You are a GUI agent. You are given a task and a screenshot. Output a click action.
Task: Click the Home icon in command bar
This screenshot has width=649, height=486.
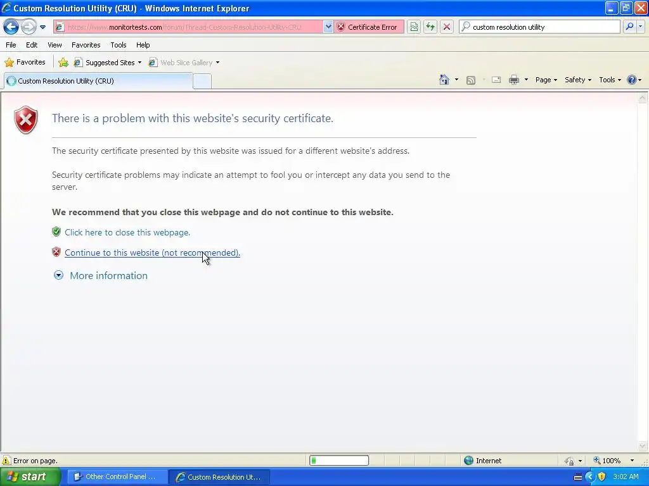click(x=444, y=80)
